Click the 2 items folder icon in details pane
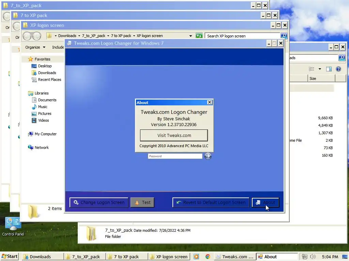This screenshot has height=261, width=349. [33, 212]
